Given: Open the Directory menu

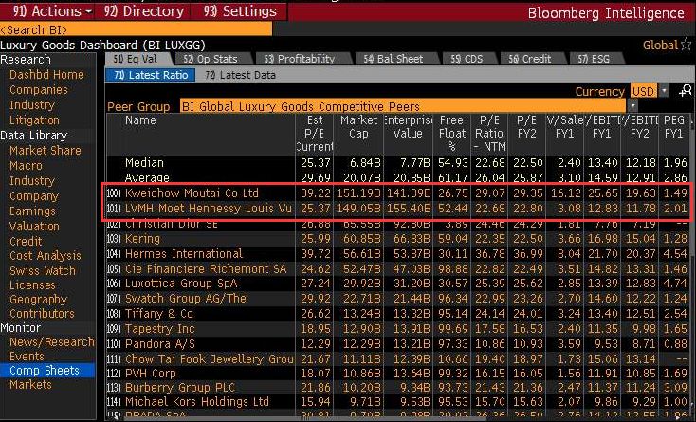Looking at the screenshot, I should coord(143,11).
